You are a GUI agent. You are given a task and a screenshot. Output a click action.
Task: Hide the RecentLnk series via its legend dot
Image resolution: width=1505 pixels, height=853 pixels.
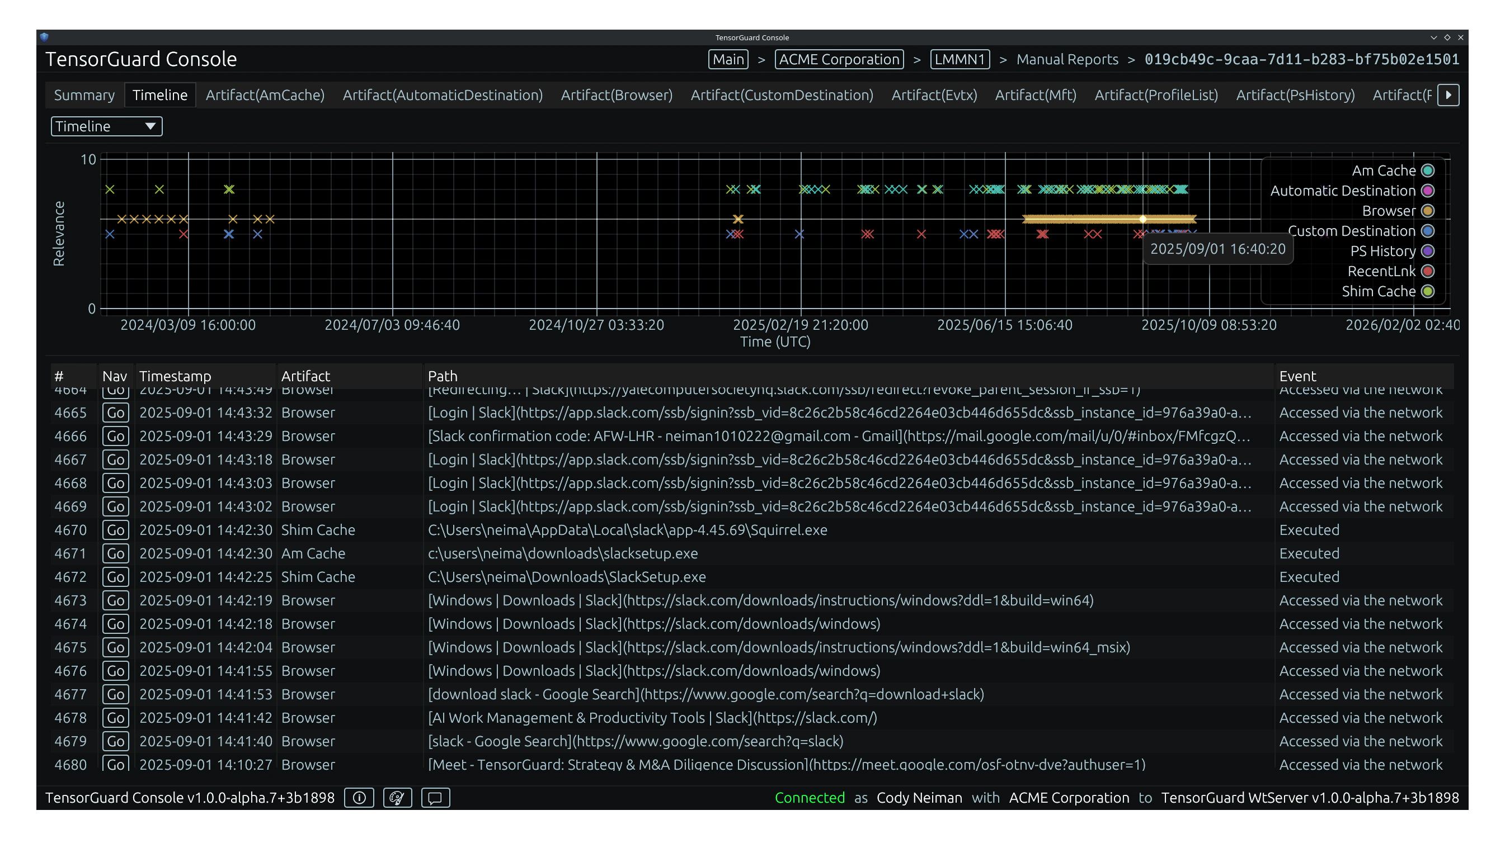coord(1428,271)
